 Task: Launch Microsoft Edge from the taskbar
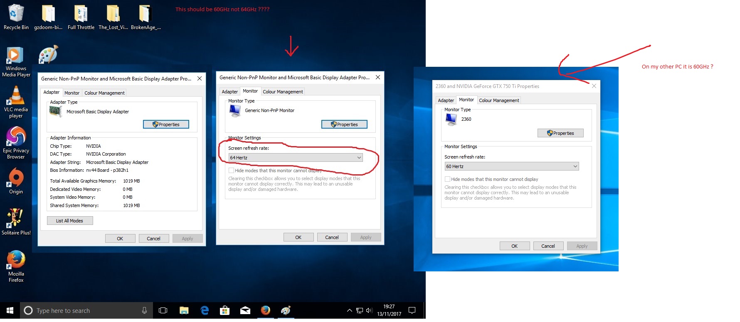[205, 310]
